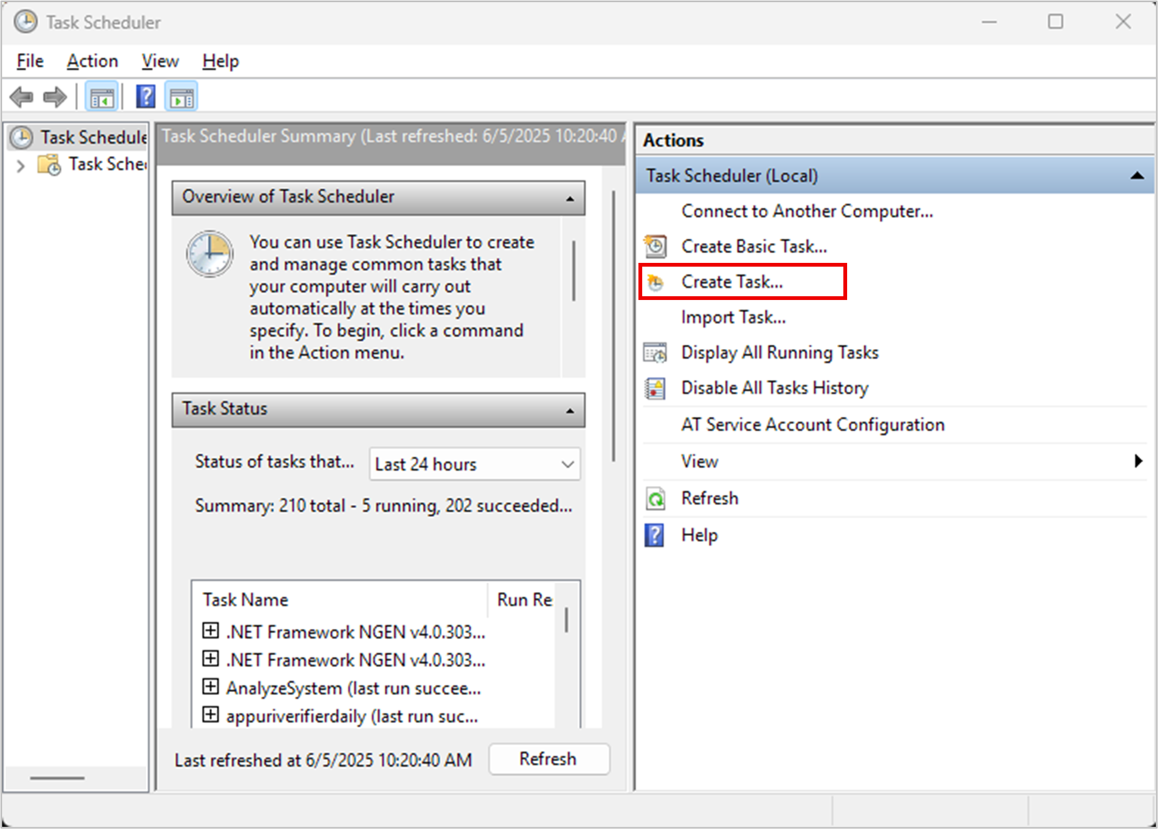Open the View menu
The image size is (1158, 829).
point(160,61)
